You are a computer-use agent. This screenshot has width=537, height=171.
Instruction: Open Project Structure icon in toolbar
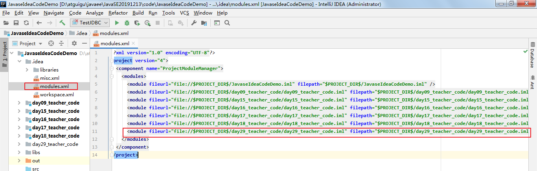click(x=204, y=23)
